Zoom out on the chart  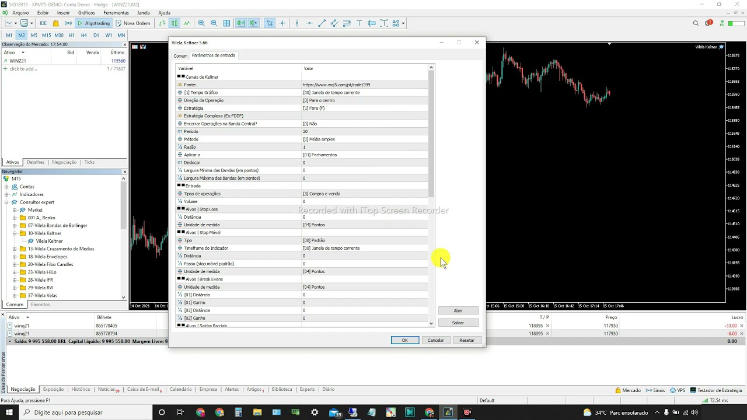pyautogui.click(x=214, y=23)
